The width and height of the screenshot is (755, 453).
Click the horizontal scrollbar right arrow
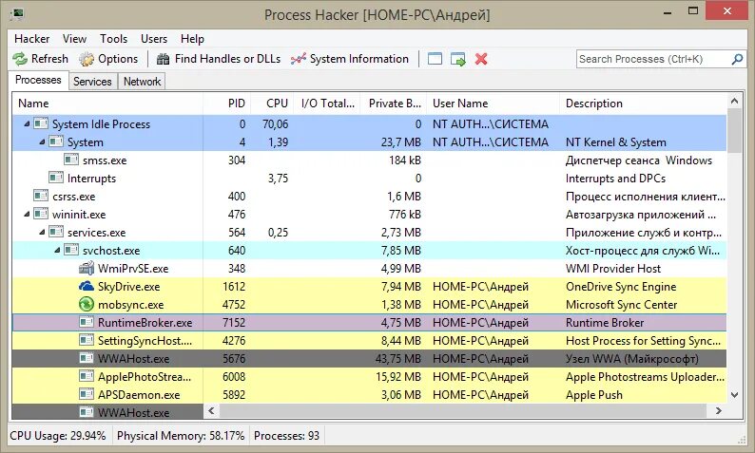click(719, 410)
